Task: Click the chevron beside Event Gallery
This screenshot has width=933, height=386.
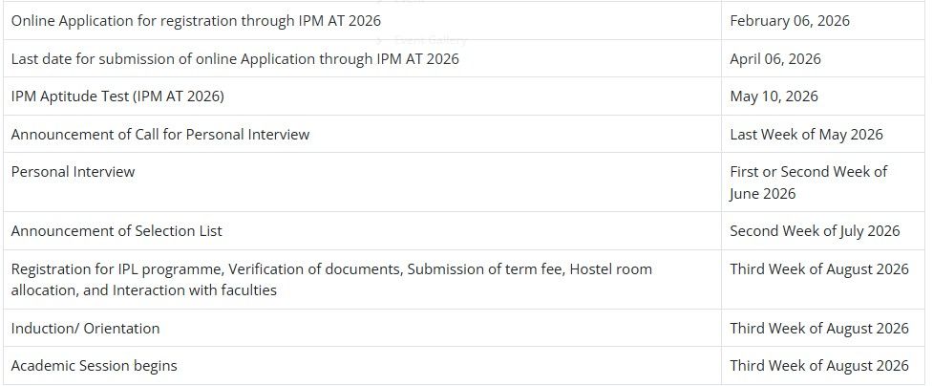Action: click(x=379, y=40)
